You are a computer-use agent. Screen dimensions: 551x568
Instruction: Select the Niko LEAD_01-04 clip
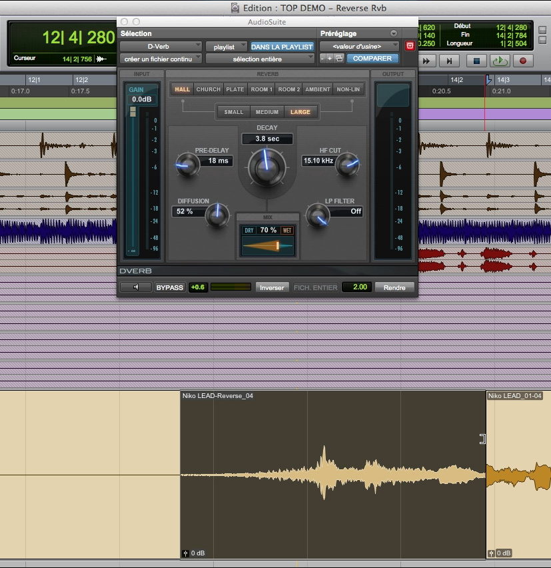(x=518, y=475)
